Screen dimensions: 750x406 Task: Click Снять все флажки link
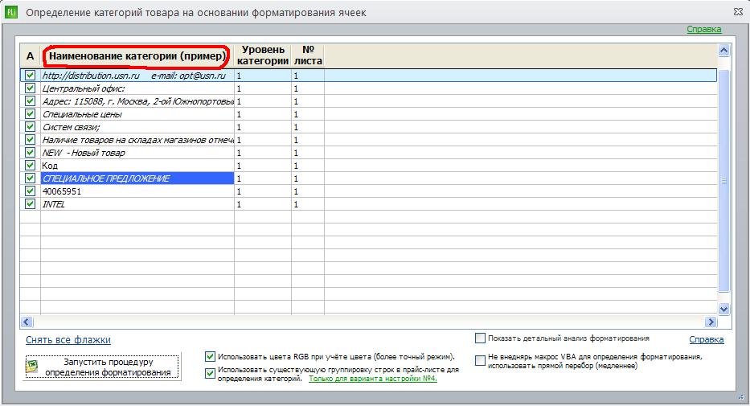pyautogui.click(x=68, y=340)
